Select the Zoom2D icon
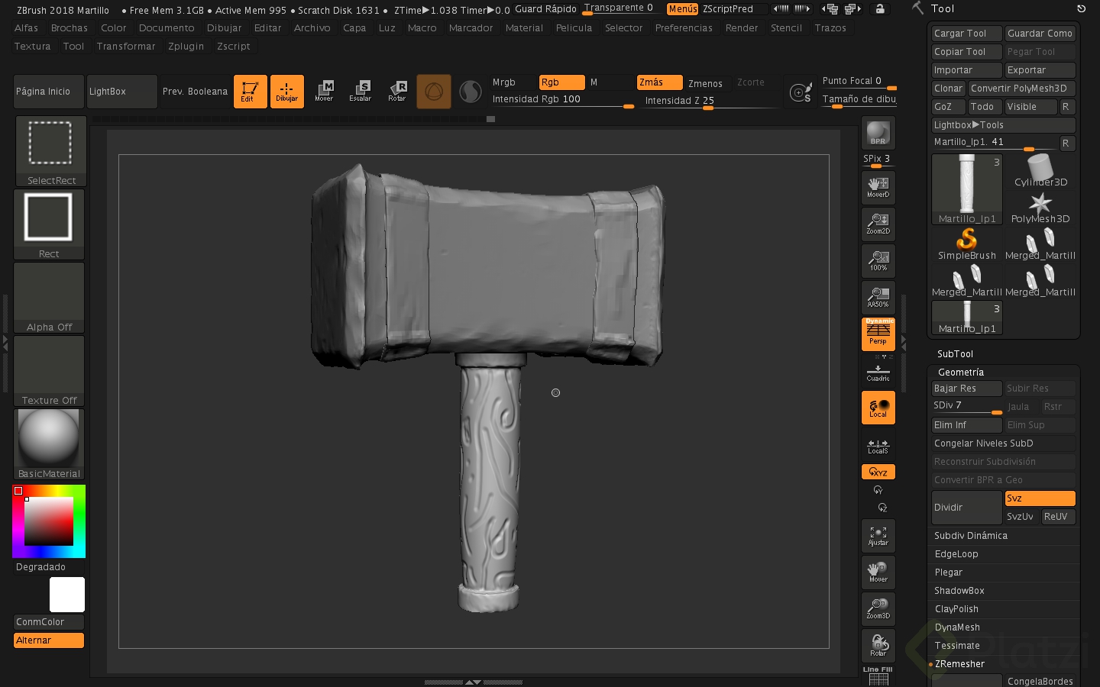This screenshot has height=687, width=1100. pos(878,224)
